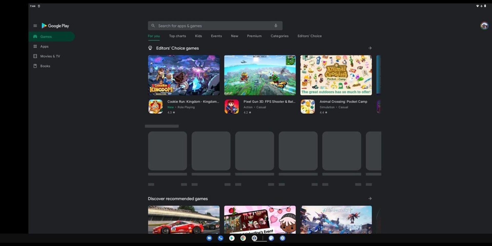
Task: Tap the voice search microphone icon
Action: click(276, 26)
